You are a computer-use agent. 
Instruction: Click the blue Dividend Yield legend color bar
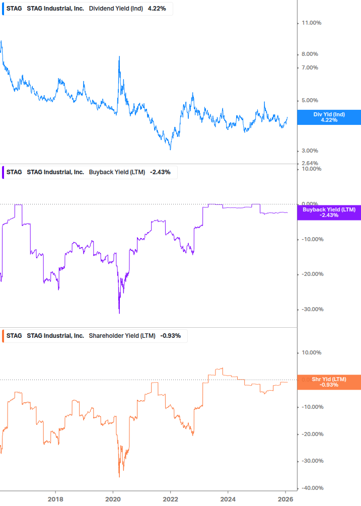3,9
